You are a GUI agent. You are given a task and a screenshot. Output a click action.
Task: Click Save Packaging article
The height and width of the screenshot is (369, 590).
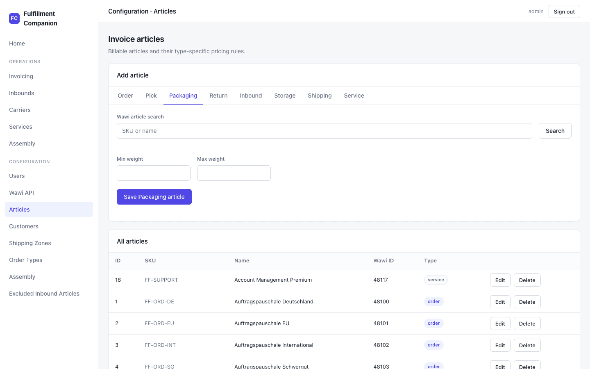(x=154, y=197)
